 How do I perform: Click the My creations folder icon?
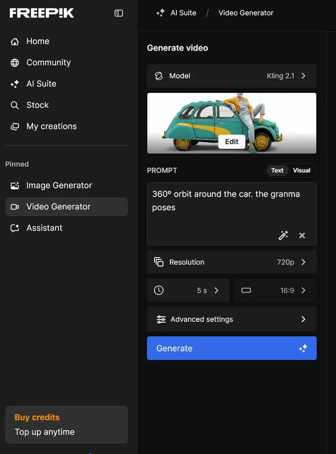pos(15,126)
